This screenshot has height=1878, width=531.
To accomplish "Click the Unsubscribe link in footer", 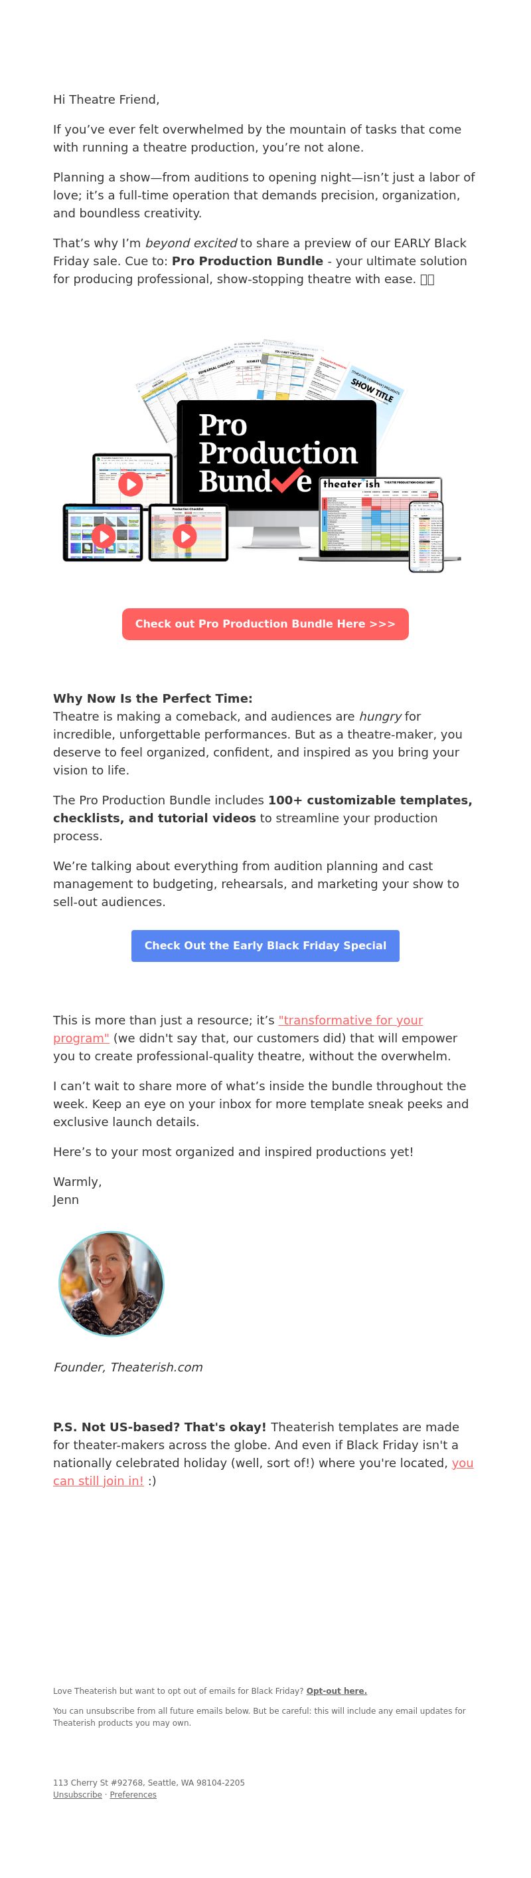I will (77, 1794).
